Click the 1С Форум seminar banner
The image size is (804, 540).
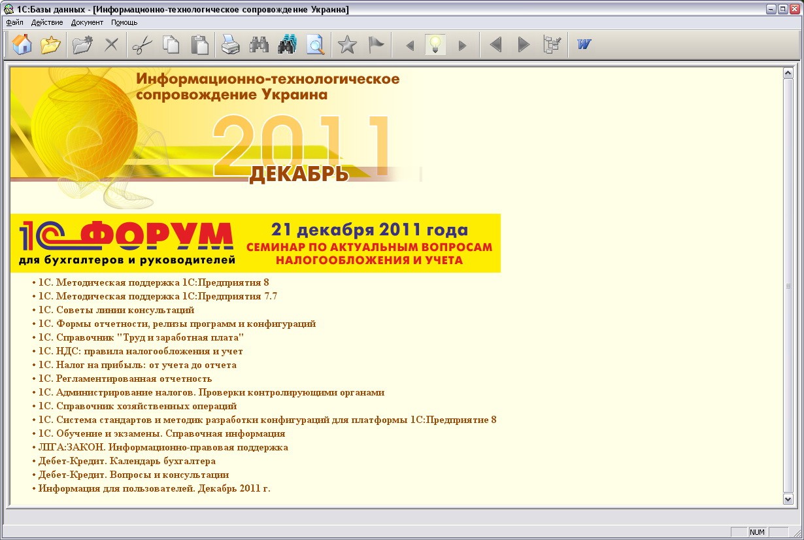tap(256, 243)
